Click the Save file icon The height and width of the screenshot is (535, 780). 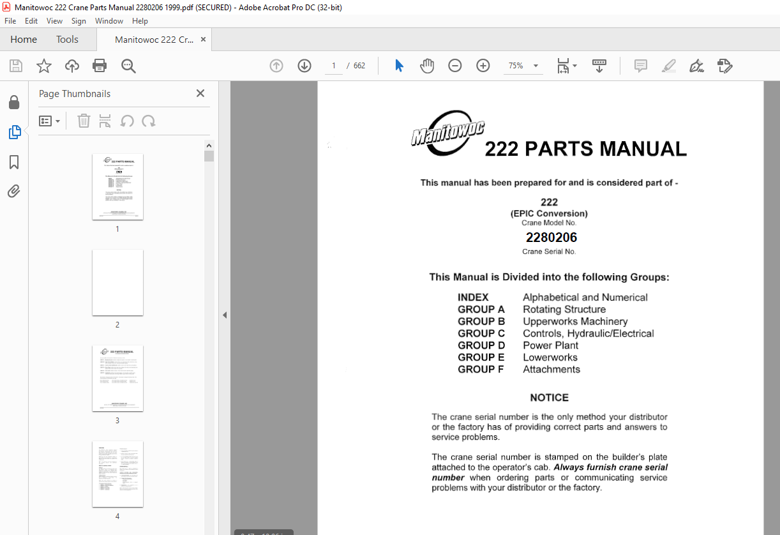[16, 66]
